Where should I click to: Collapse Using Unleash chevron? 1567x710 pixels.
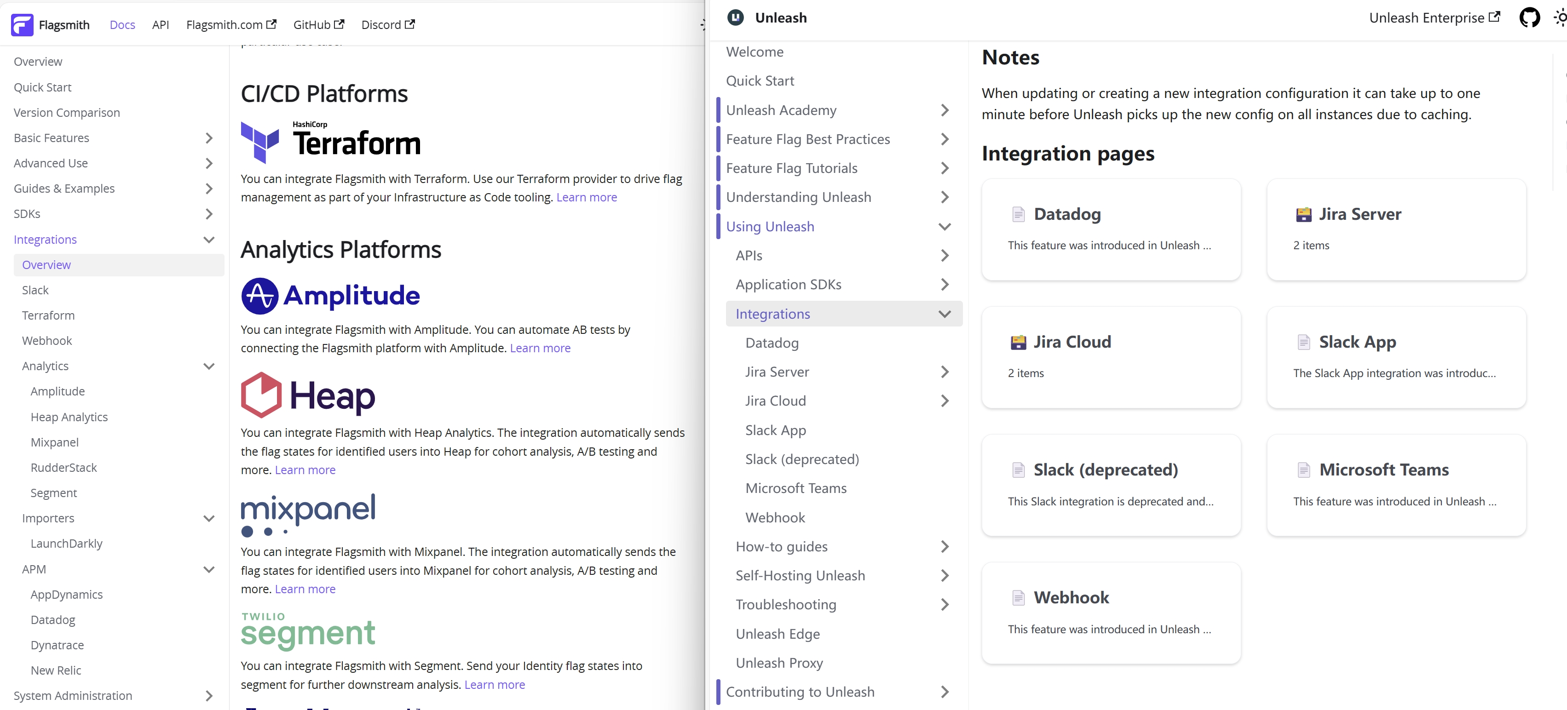click(x=945, y=227)
